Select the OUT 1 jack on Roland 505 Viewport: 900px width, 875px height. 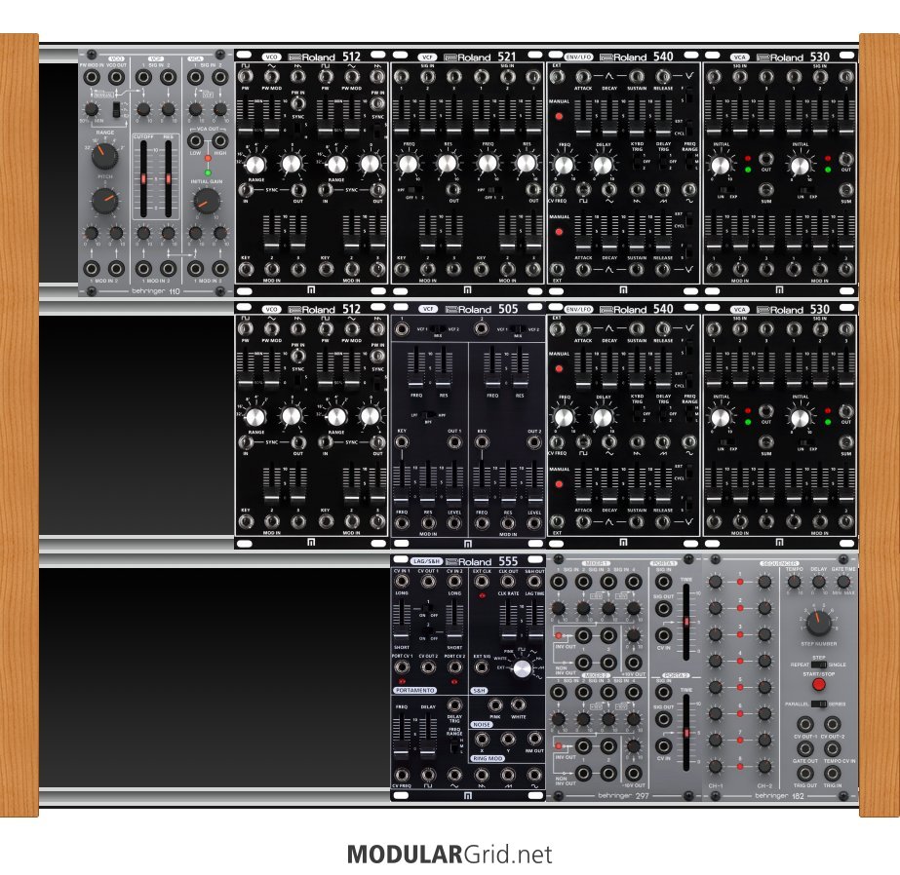[x=454, y=442]
